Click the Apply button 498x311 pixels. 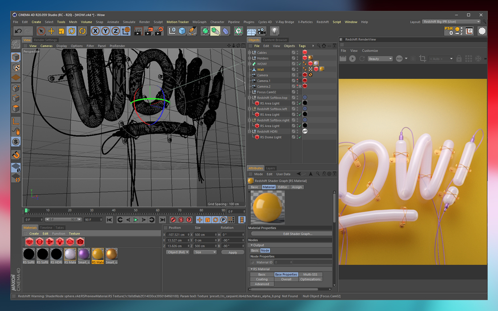click(x=232, y=252)
